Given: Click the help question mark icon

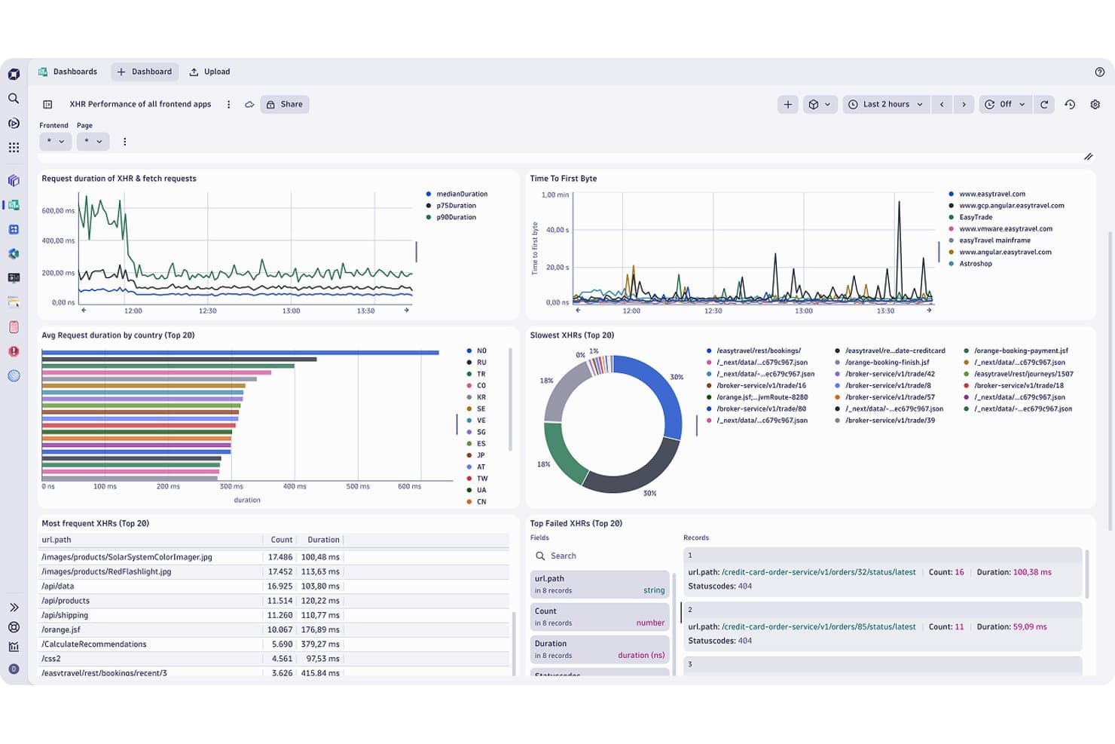Looking at the screenshot, I should tap(1099, 72).
